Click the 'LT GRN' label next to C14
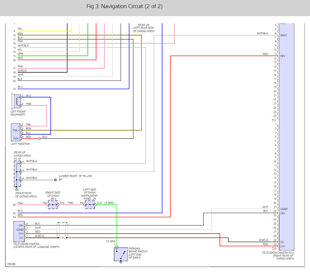Image resolution: width=310 pixels, height=275 pixels. pyautogui.click(x=109, y=203)
